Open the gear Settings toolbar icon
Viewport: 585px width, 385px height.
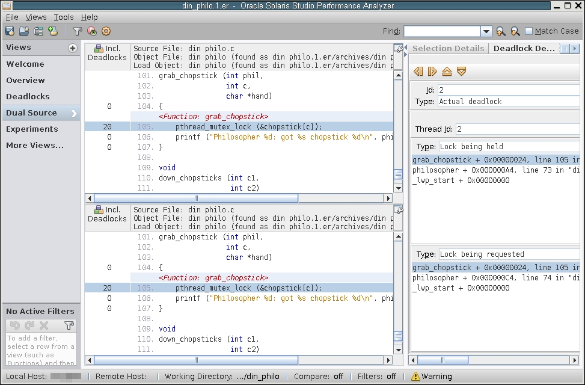(106, 31)
